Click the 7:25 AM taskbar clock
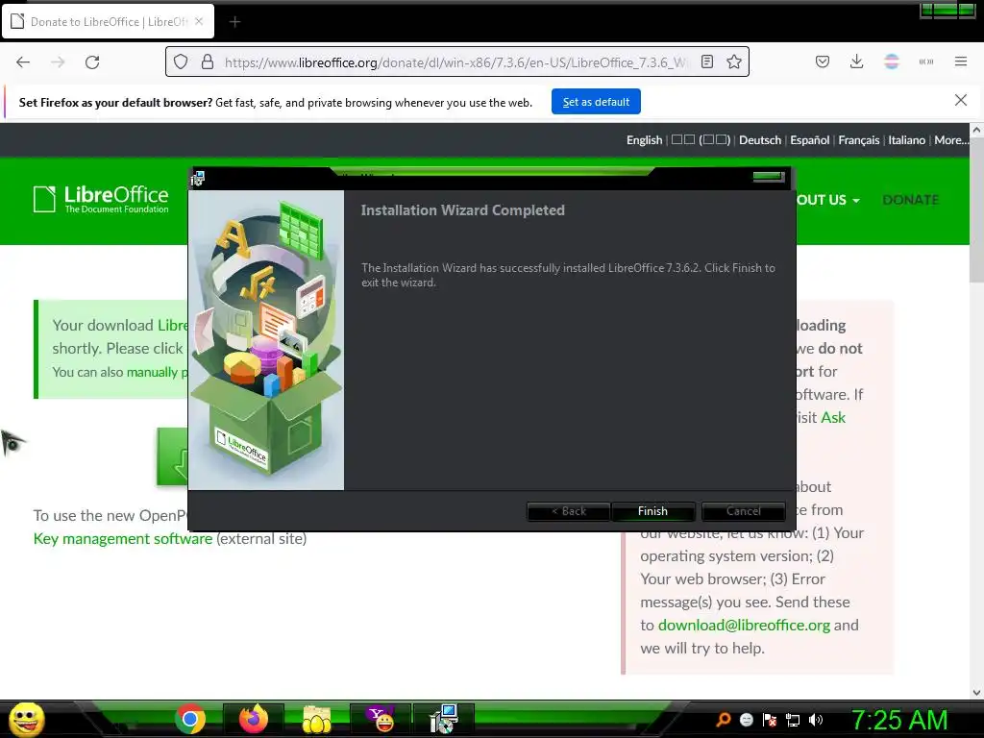The height and width of the screenshot is (738, 984). [x=899, y=720]
